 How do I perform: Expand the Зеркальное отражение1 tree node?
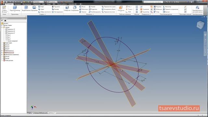click(x=2, y=55)
